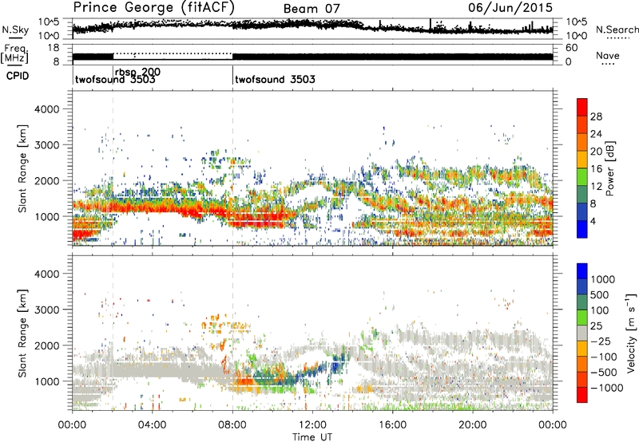The width and height of the screenshot is (639, 442).
Task: Click the 'Prince George (fitACF)' plot title
Action: 154,7
